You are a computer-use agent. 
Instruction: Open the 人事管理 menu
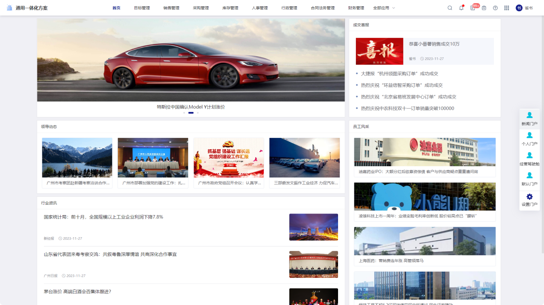click(260, 8)
